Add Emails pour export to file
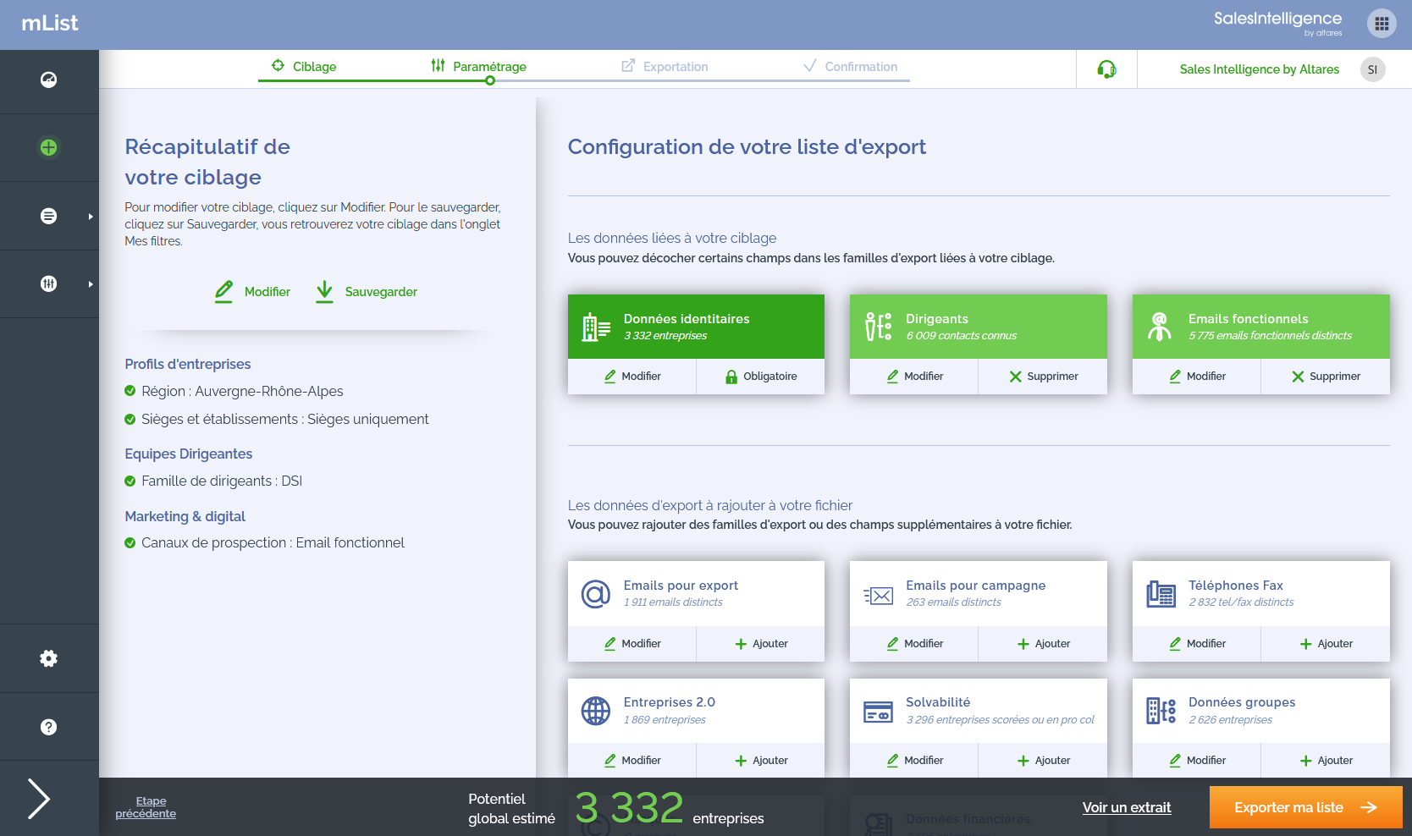Screen dimensions: 1412x836 (761, 644)
